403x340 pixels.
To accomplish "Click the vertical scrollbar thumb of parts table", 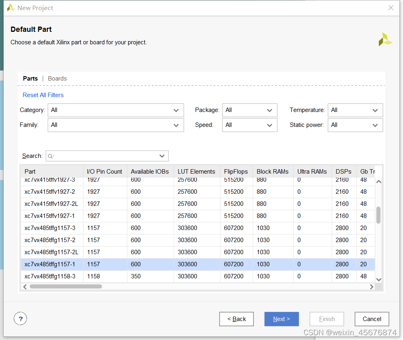I will tap(378, 215).
